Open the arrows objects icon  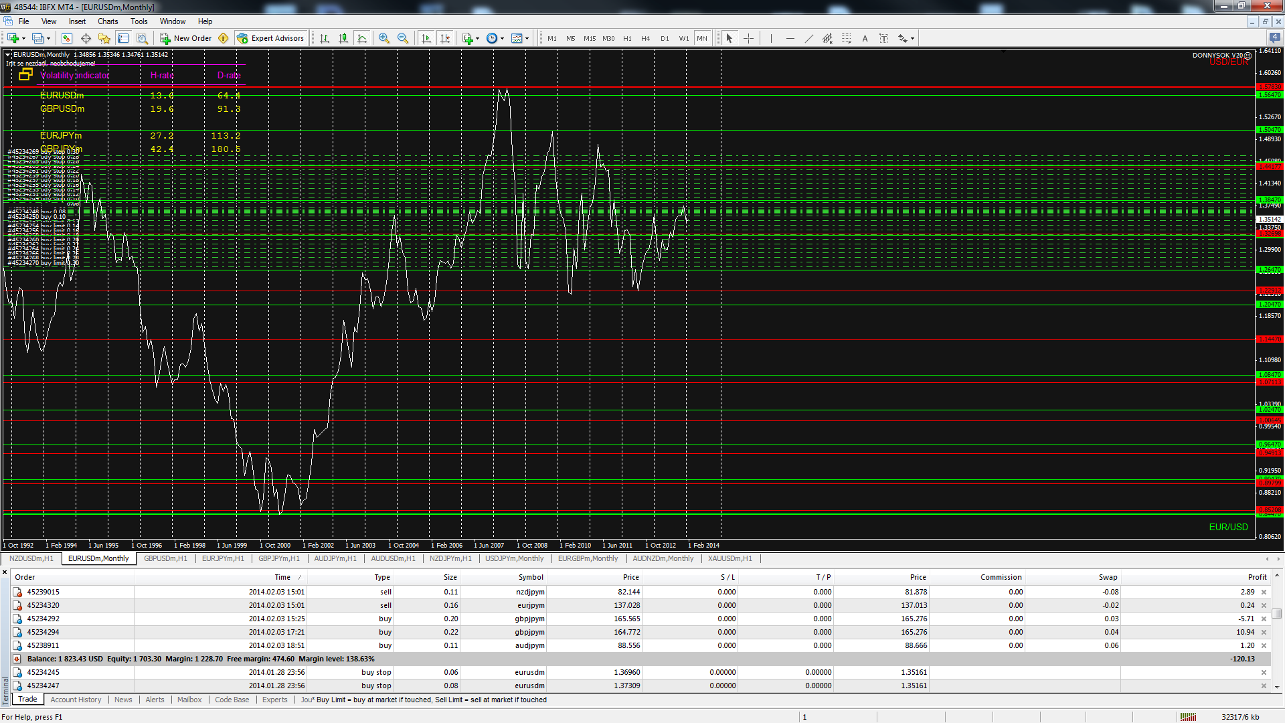pyautogui.click(x=902, y=38)
